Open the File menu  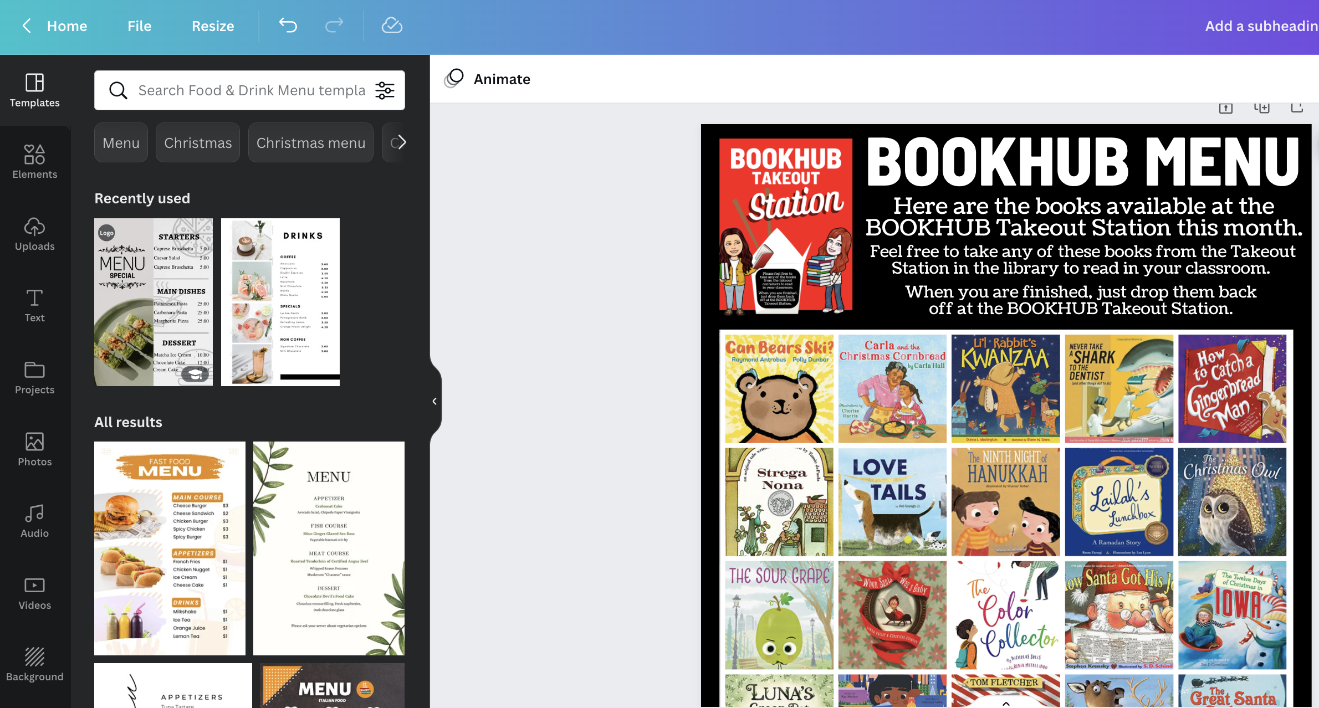coord(139,26)
